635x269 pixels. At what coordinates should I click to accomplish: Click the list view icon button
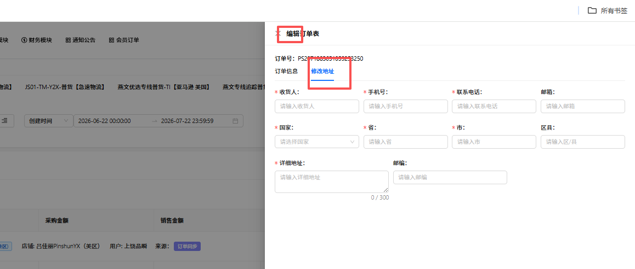[x=5, y=120]
